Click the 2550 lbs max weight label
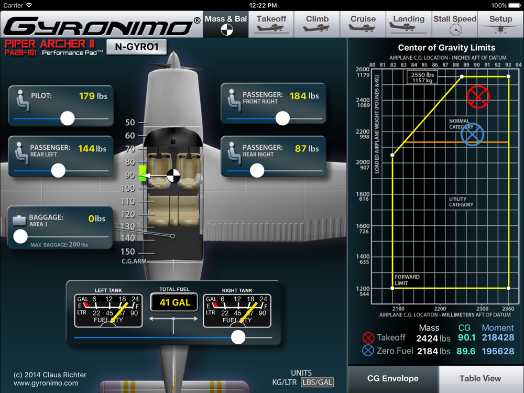 (x=422, y=78)
